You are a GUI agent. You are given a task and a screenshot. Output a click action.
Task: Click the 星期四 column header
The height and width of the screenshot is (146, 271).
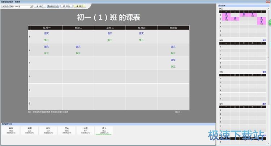click(x=142, y=28)
